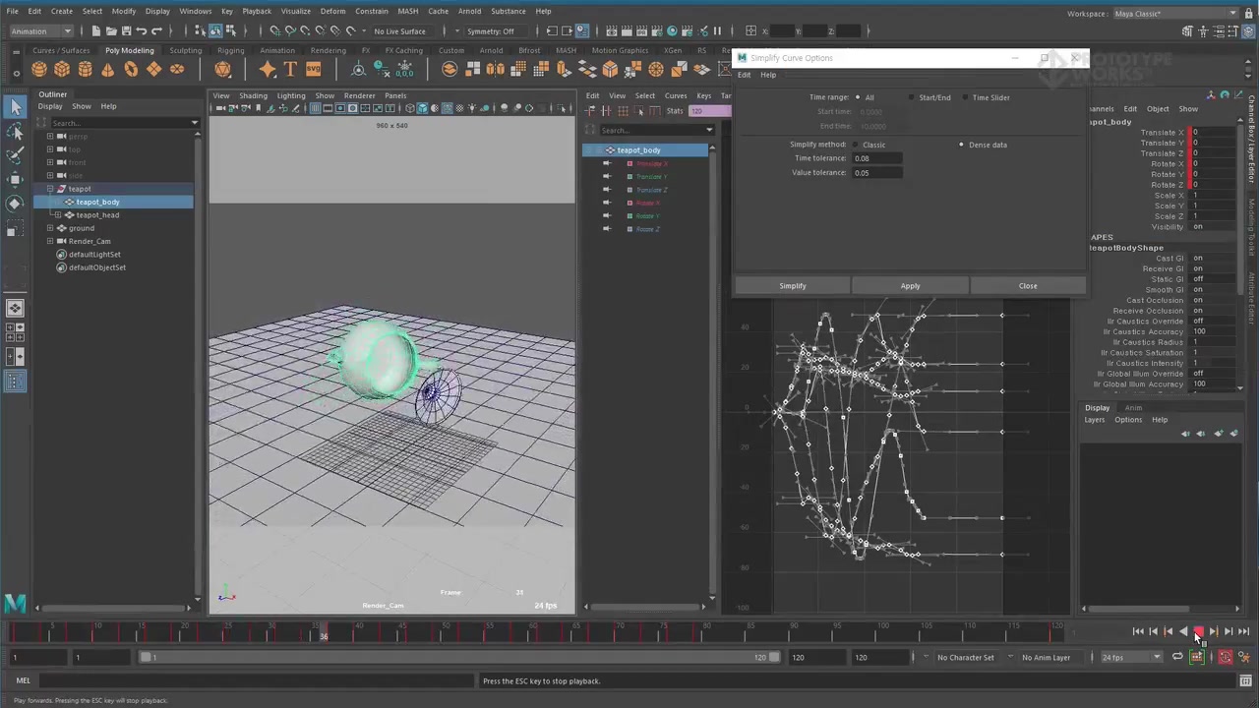Click the timeline at frame 36 marker
This screenshot has height=708, width=1259.
324,635
